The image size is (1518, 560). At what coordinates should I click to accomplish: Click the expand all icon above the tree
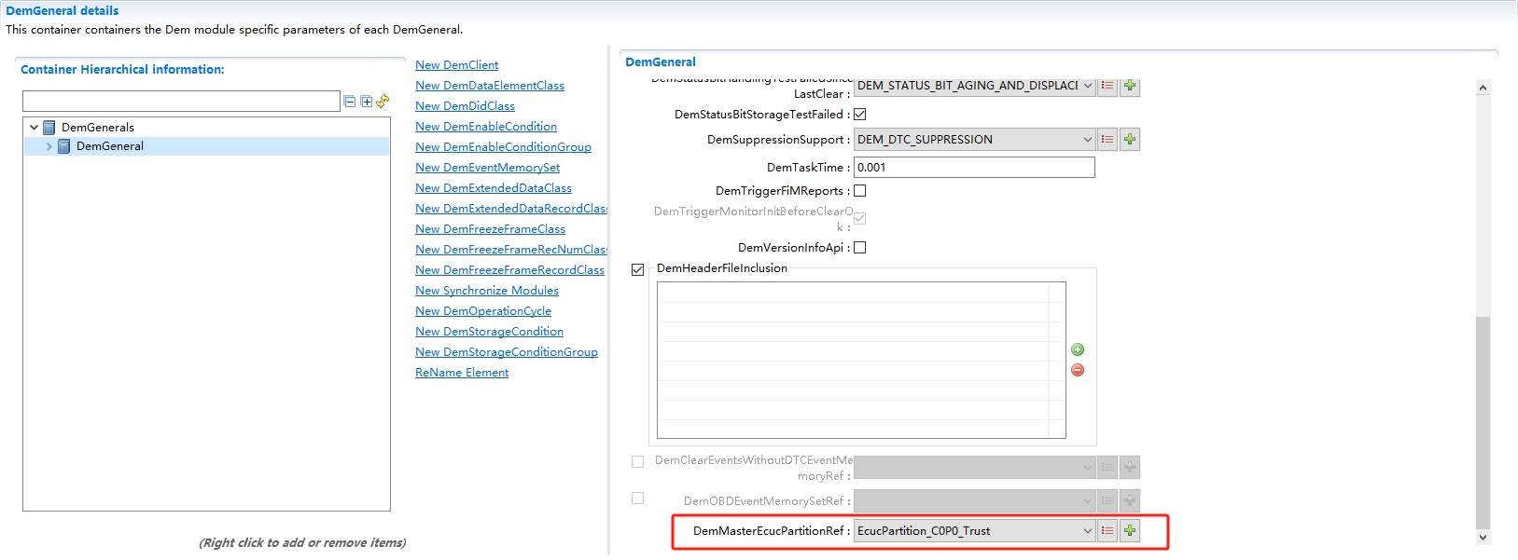click(367, 102)
